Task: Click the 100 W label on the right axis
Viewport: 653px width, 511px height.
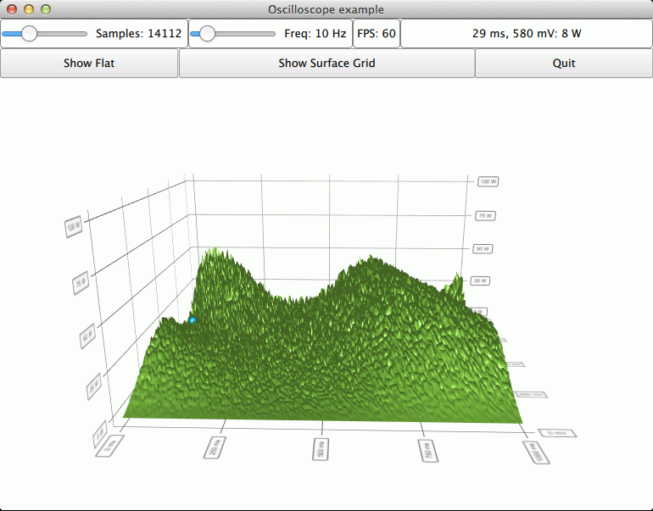Action: point(488,181)
